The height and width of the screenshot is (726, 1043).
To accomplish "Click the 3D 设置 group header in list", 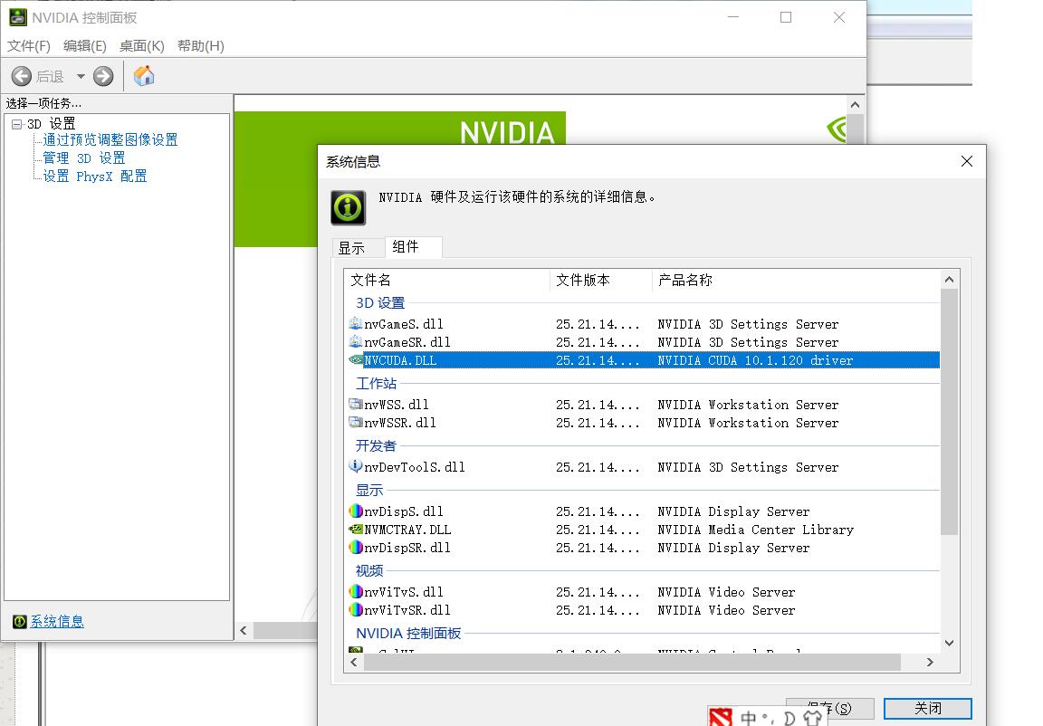I will pyautogui.click(x=380, y=303).
